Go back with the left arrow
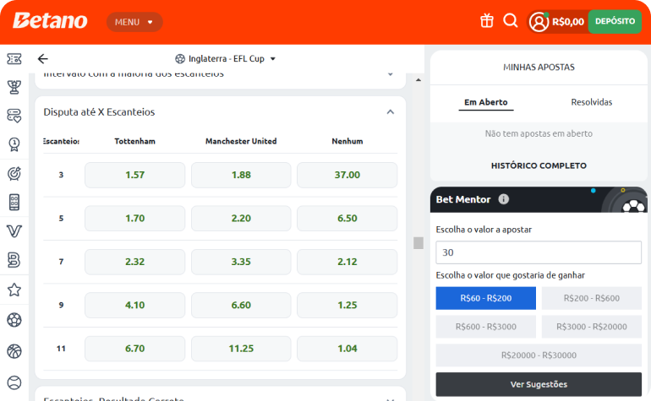Image resolution: width=651 pixels, height=401 pixels. [43, 59]
